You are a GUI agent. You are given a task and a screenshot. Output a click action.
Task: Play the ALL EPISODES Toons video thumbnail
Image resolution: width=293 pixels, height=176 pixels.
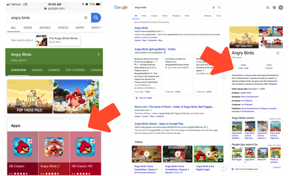[146, 154]
